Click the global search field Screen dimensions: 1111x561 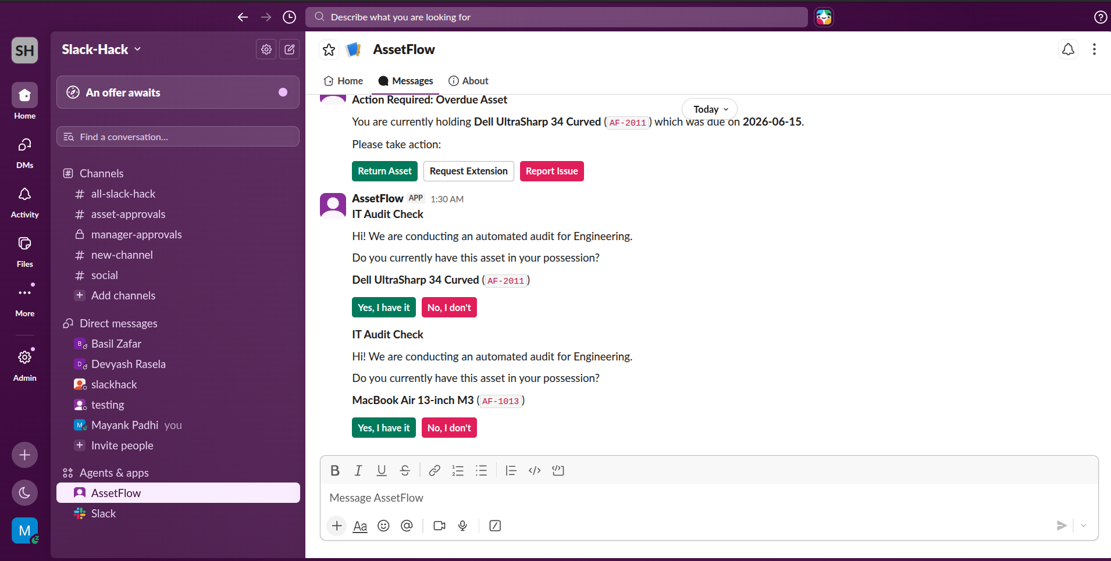pyautogui.click(x=557, y=17)
